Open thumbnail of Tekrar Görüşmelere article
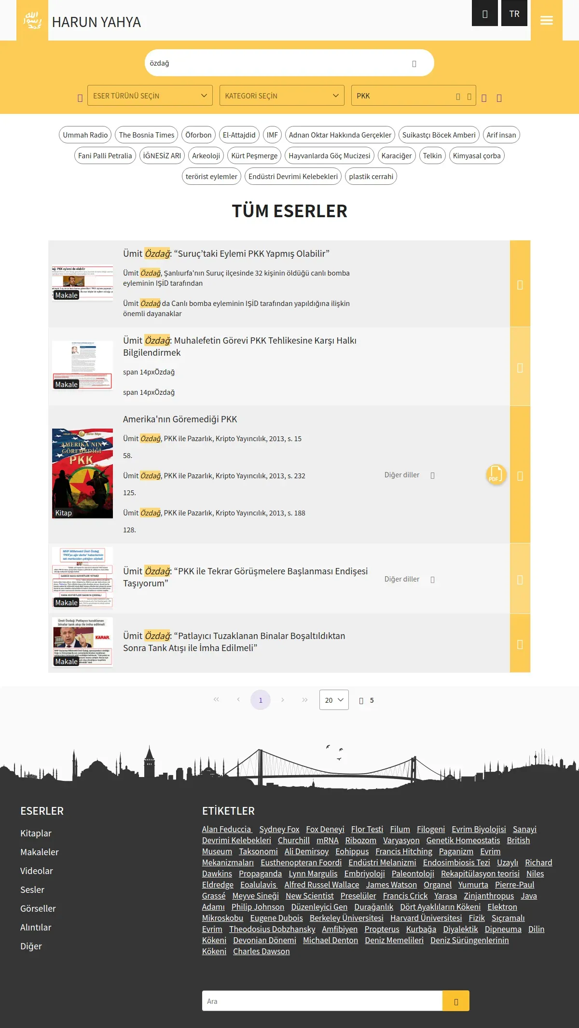The image size is (579, 1028). point(83,577)
